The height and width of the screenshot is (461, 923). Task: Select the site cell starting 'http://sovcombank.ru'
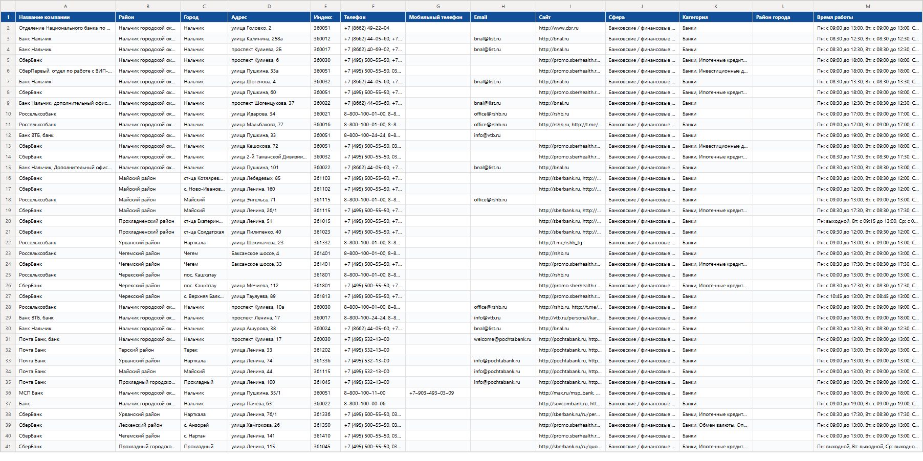coord(570,404)
